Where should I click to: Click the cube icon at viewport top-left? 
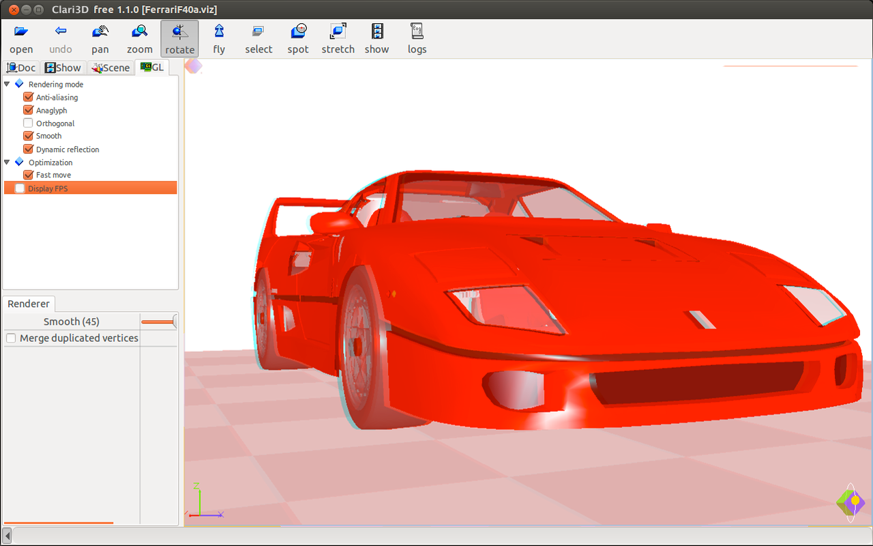coord(193,66)
